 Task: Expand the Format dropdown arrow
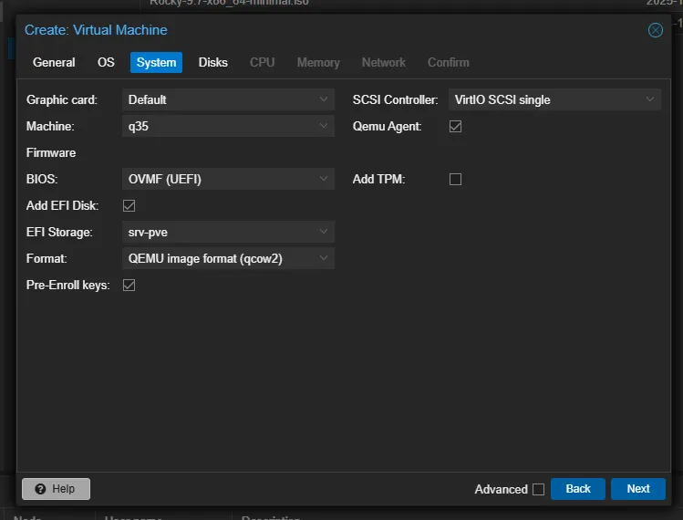(324, 258)
